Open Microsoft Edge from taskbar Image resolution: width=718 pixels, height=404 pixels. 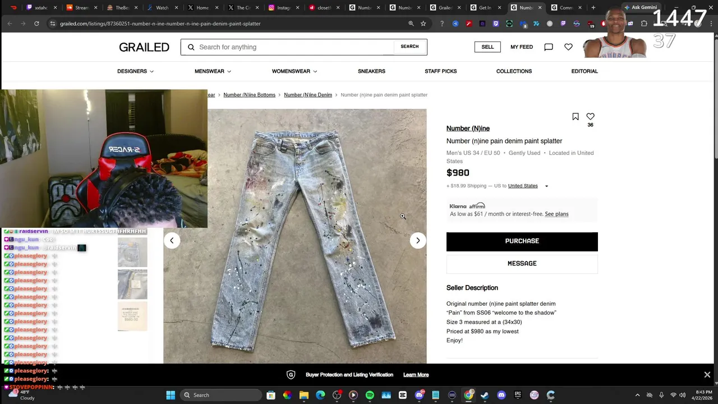320,395
